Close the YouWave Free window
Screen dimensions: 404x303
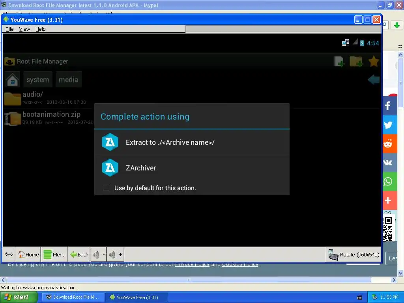pyautogui.click(x=376, y=20)
